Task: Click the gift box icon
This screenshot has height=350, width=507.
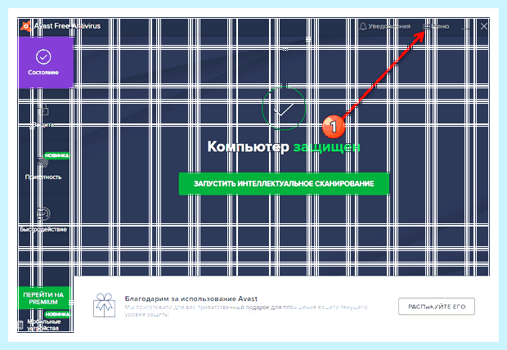Action: (104, 305)
